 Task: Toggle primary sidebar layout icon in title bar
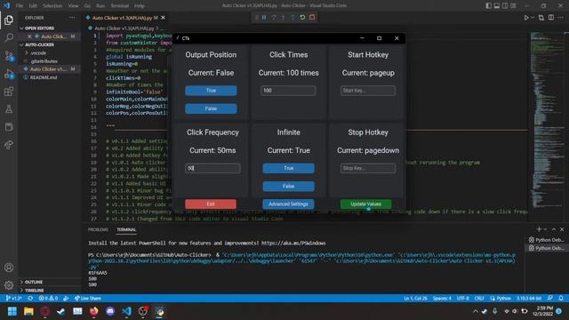(x=488, y=5)
